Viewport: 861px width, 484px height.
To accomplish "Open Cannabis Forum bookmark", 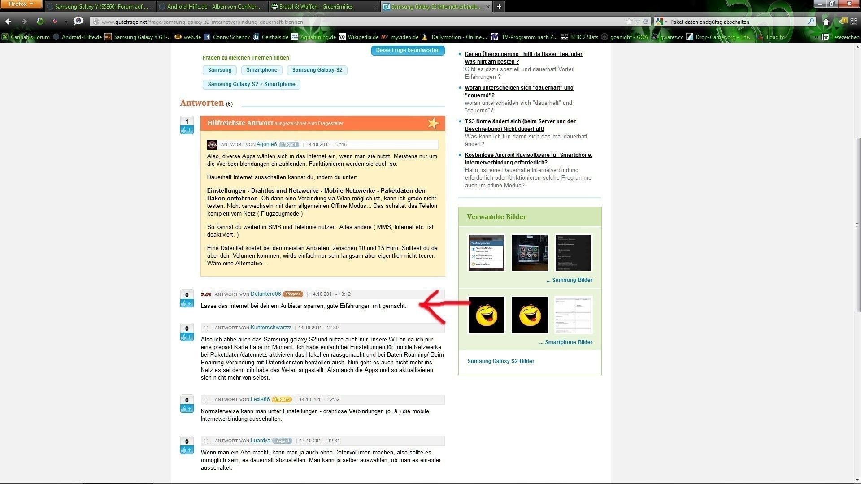I will (26, 37).
